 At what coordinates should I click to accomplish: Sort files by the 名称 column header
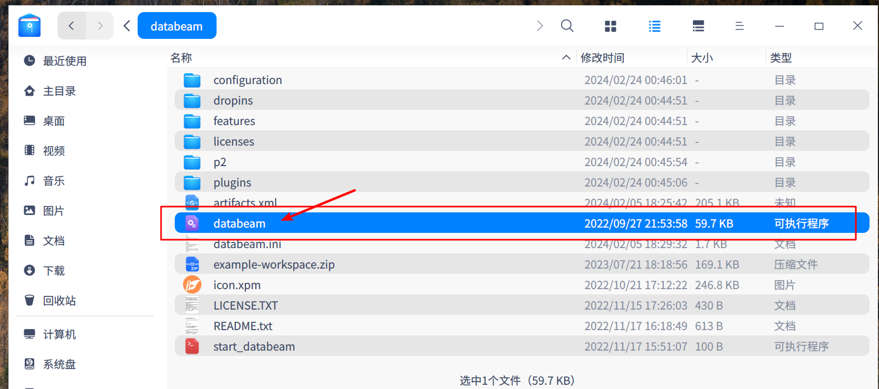[181, 58]
